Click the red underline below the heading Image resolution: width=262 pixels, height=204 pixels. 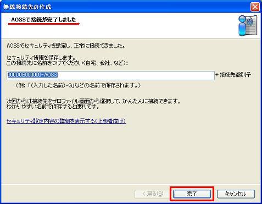point(43,24)
